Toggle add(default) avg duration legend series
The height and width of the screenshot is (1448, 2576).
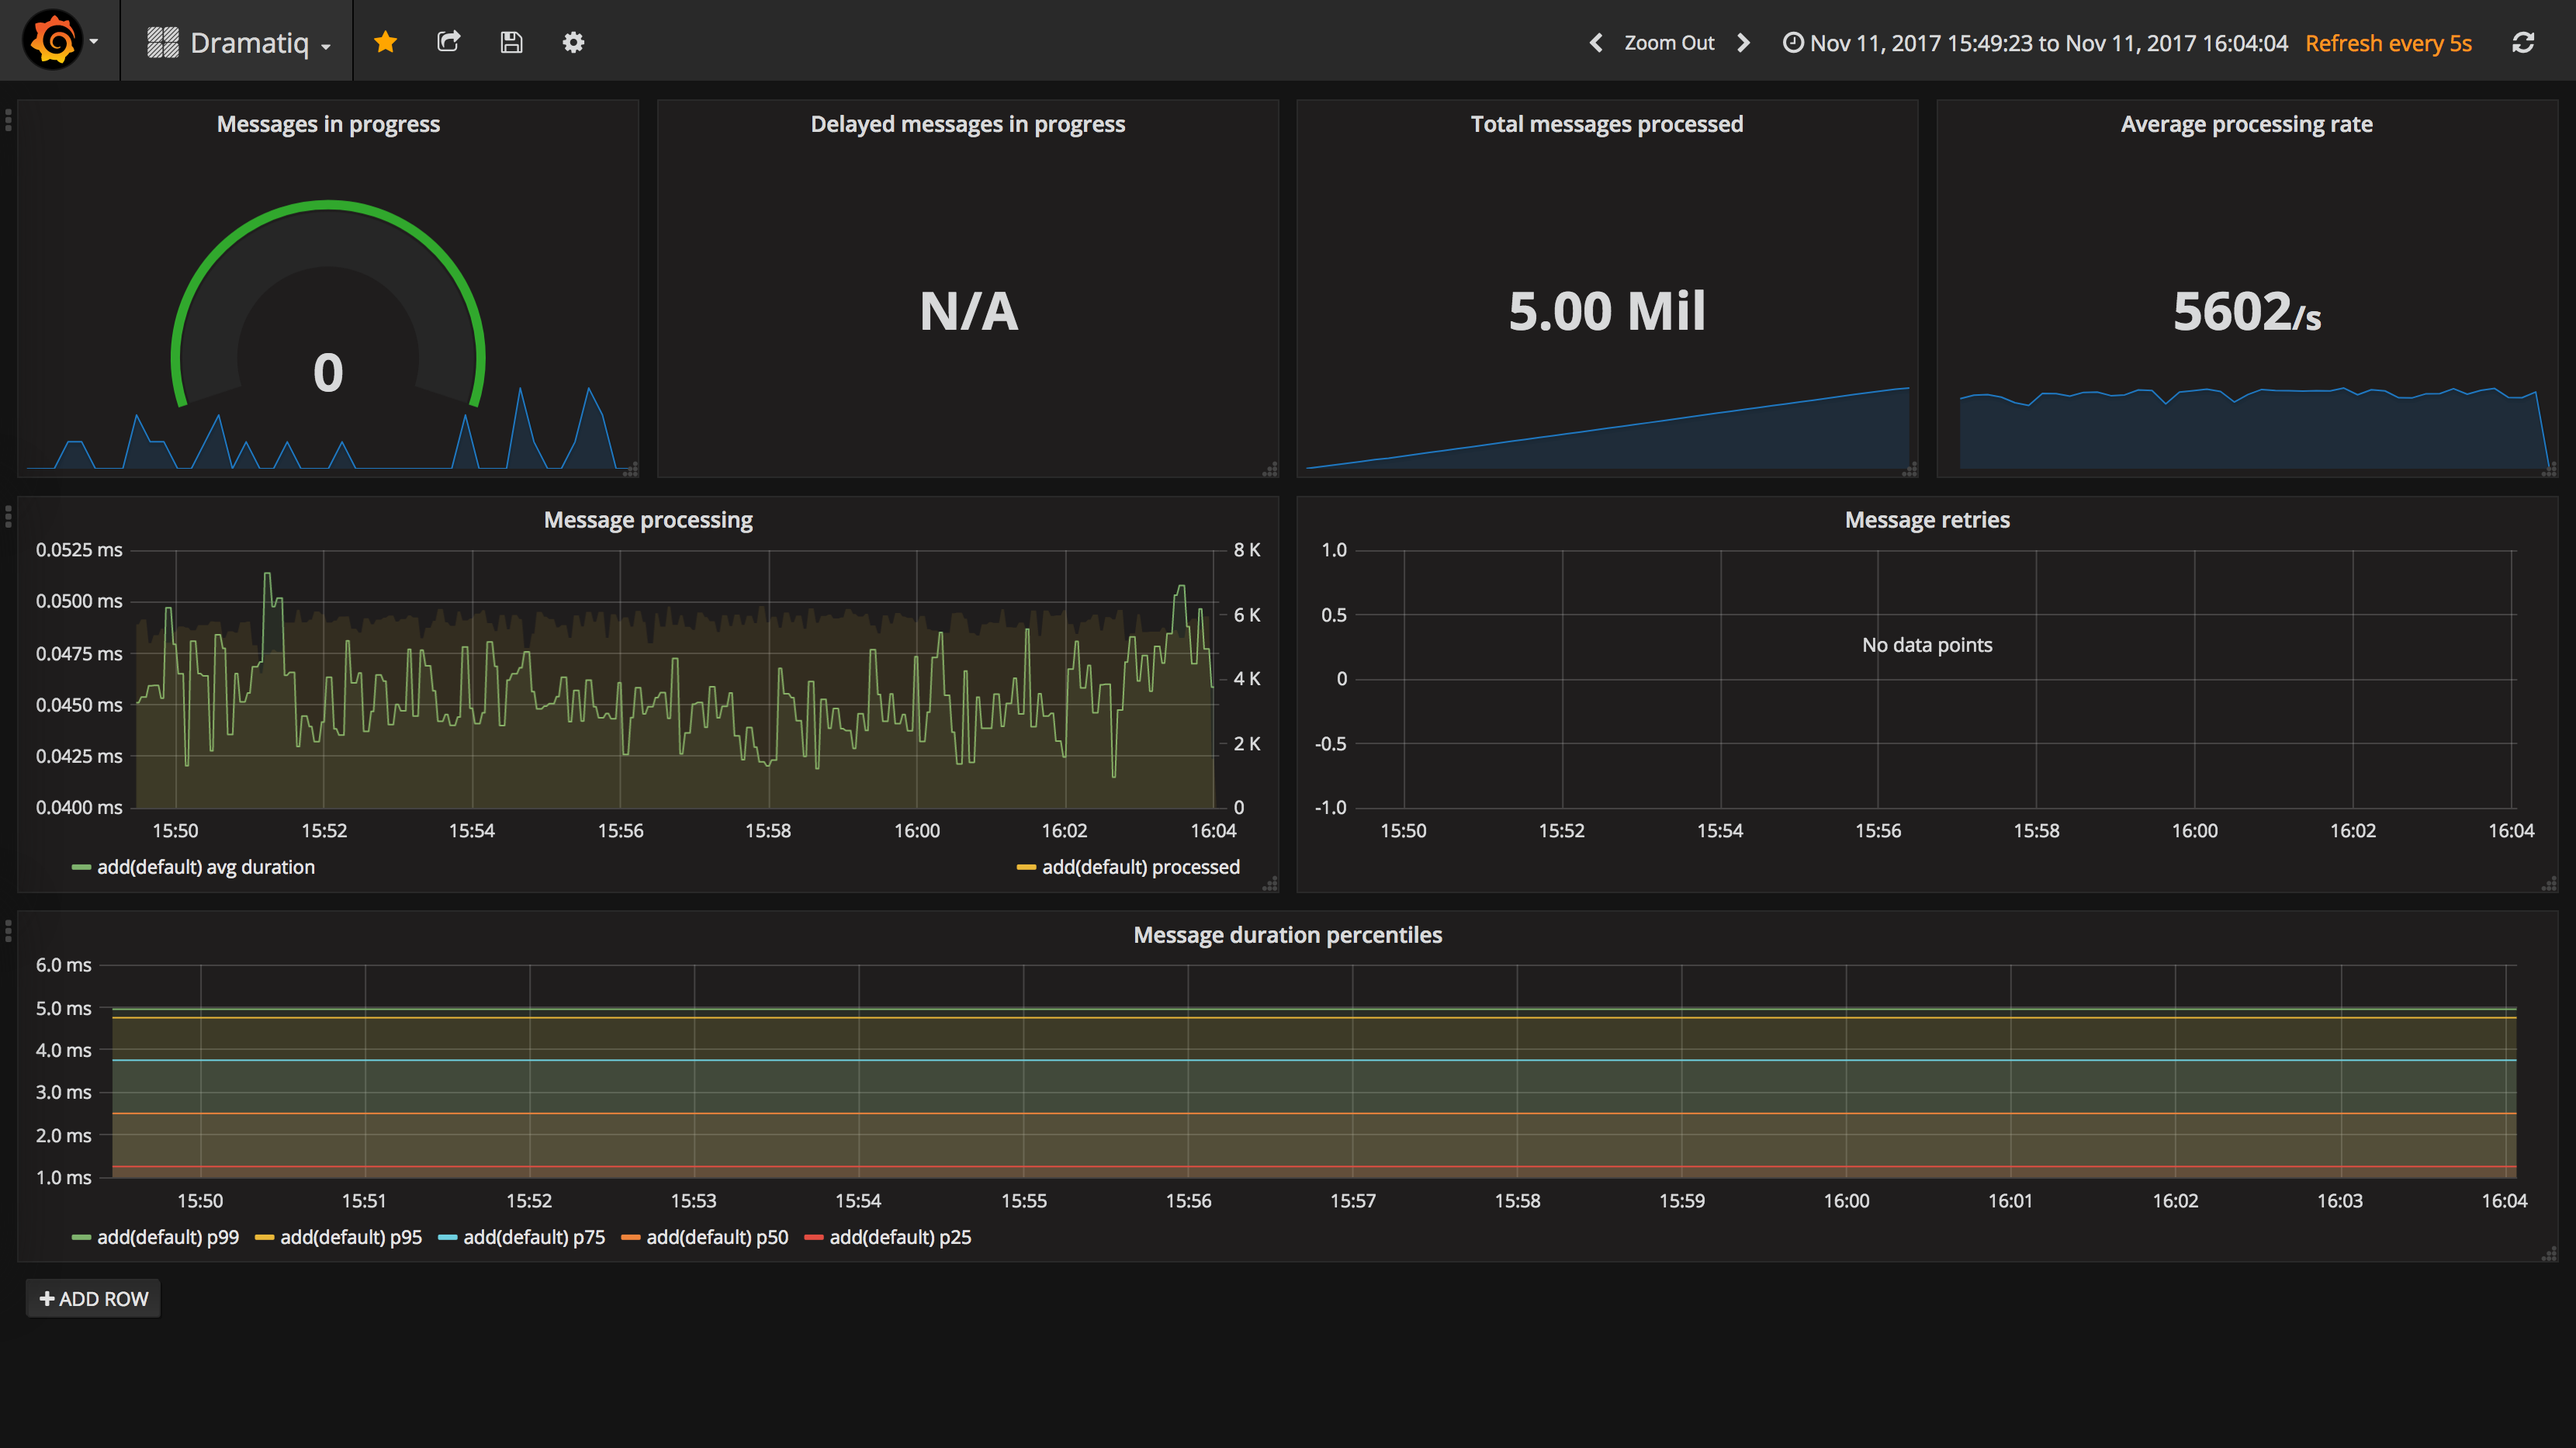click(x=205, y=867)
